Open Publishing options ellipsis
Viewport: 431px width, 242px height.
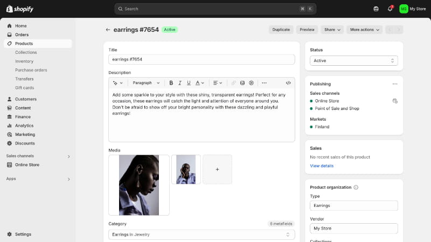point(395,84)
